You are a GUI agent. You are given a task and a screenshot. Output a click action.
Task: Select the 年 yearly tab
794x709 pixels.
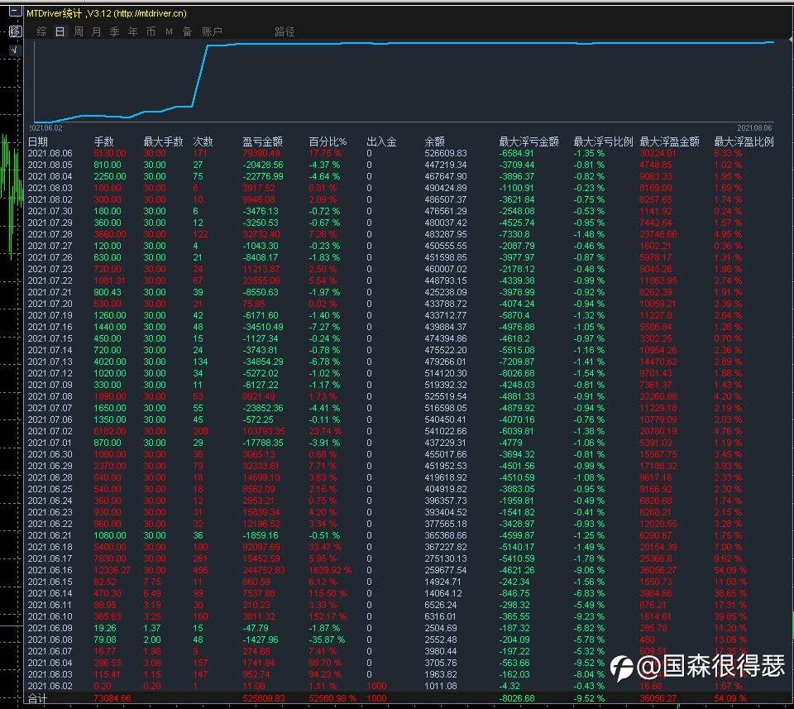[132, 32]
